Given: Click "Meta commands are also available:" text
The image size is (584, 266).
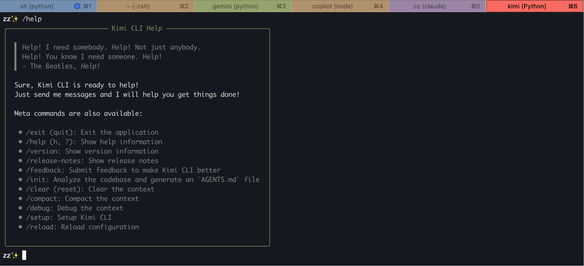Looking at the screenshot, I should click(78, 114).
